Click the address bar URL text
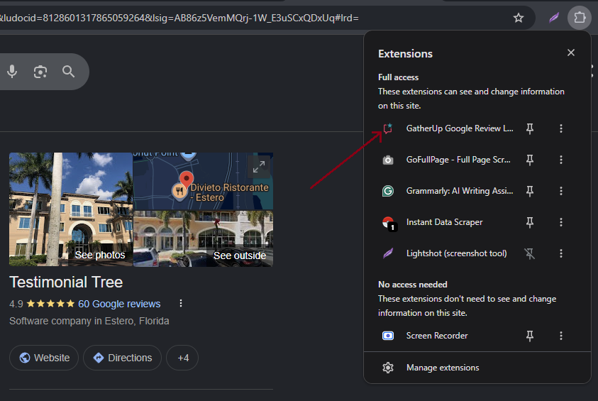Screen dimensions: 598x401 (x=179, y=18)
